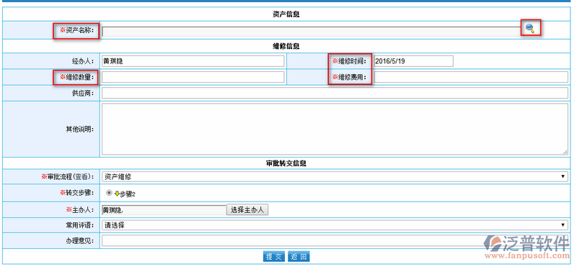Open the 审批流程 dropdown showing 资产维修
Screen dimensions: 577x267
[x=335, y=176]
